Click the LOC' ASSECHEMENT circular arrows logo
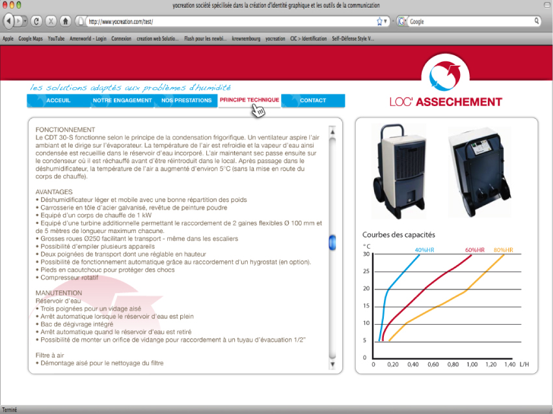This screenshot has height=414, width=553. click(x=445, y=75)
